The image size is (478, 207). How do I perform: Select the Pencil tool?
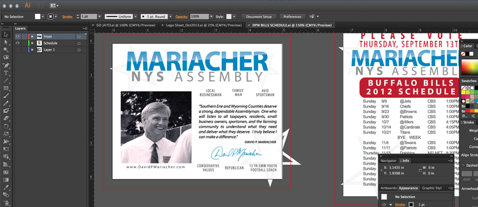(6, 103)
